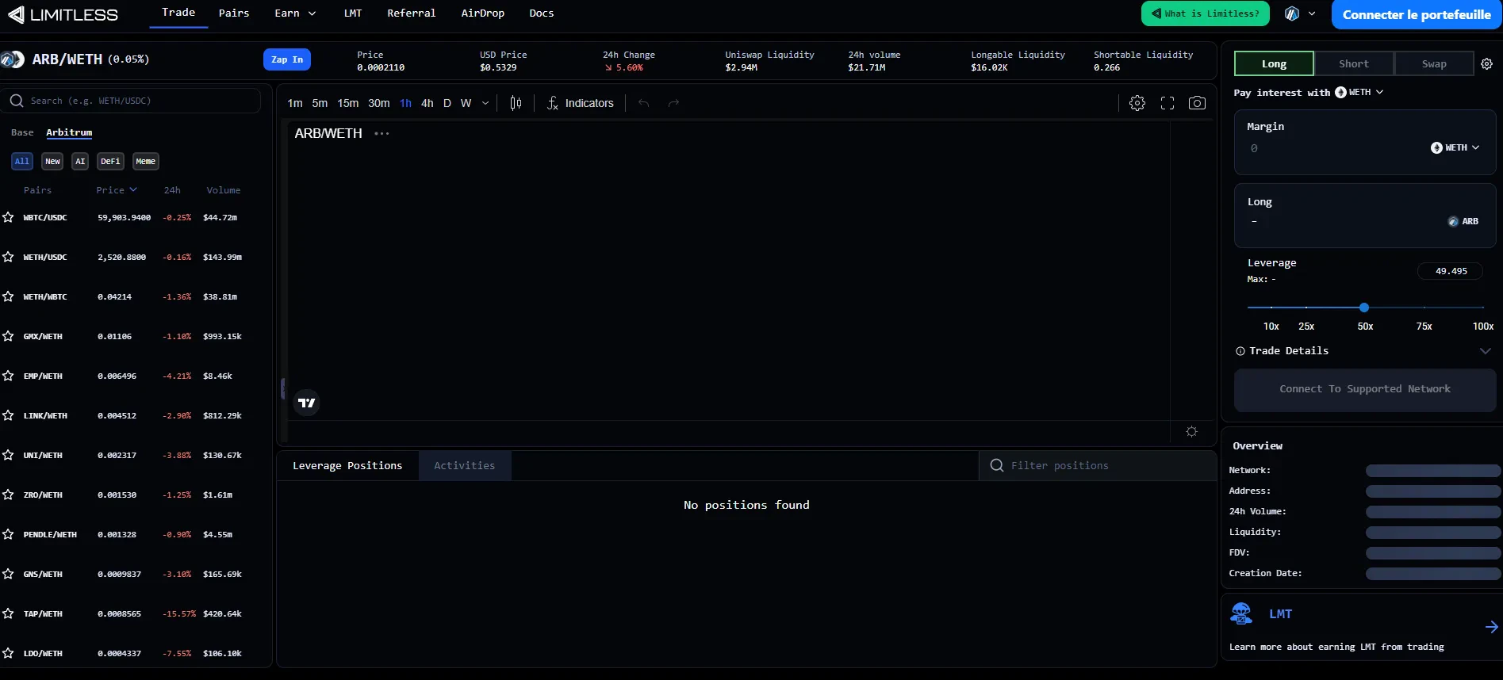Click Connect To Supported Network button
1503x680 pixels.
click(1365, 389)
